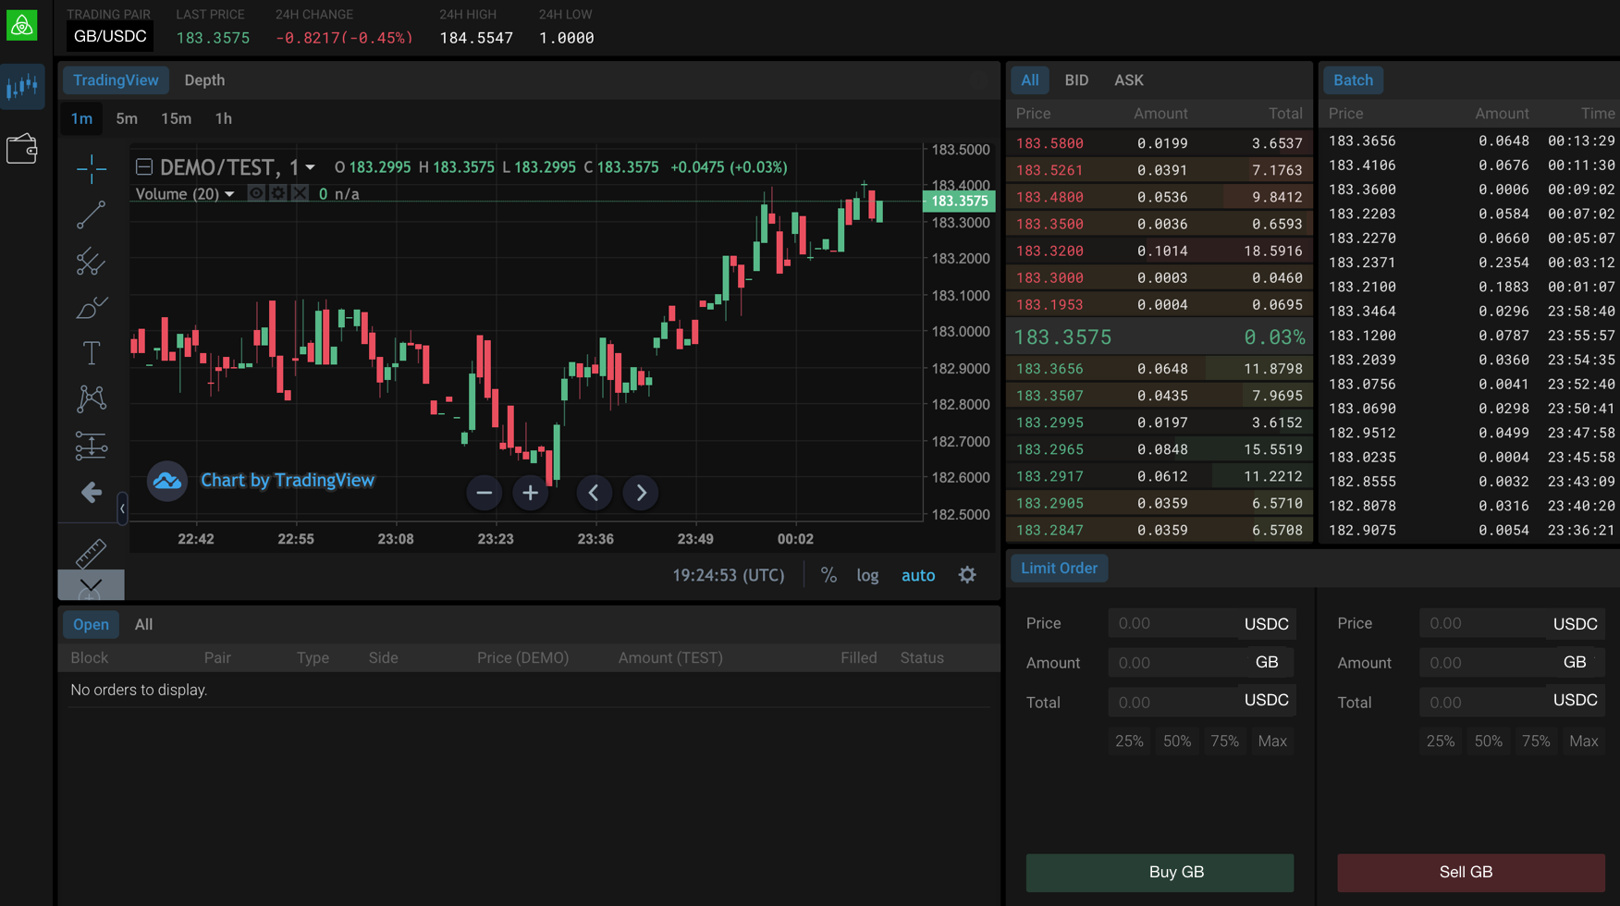This screenshot has height=906, width=1620.
Task: Select the 1h chart interval
Action: tap(223, 118)
